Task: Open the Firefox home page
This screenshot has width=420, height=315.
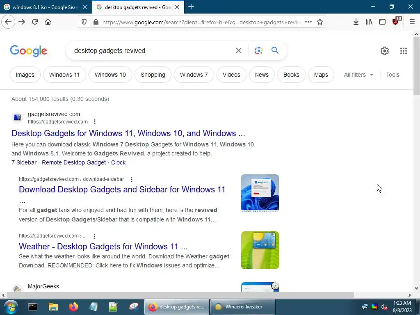Action: (x=48, y=22)
